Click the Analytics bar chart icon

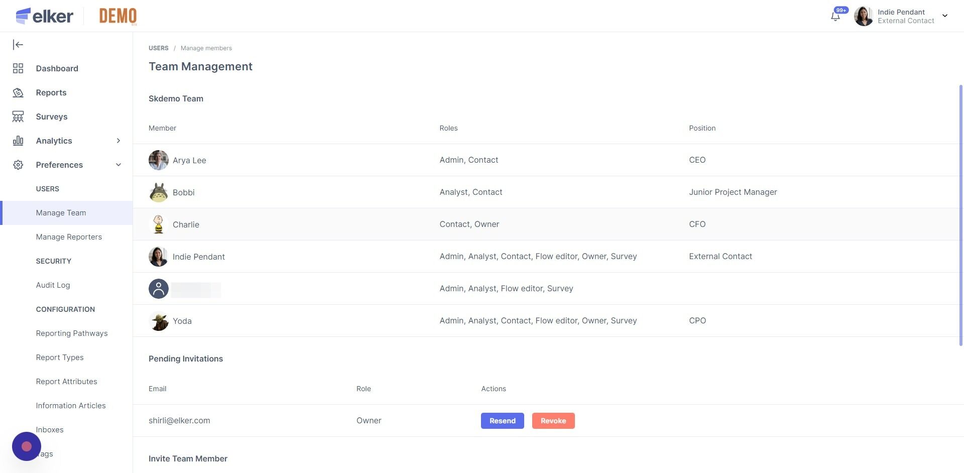tap(18, 141)
